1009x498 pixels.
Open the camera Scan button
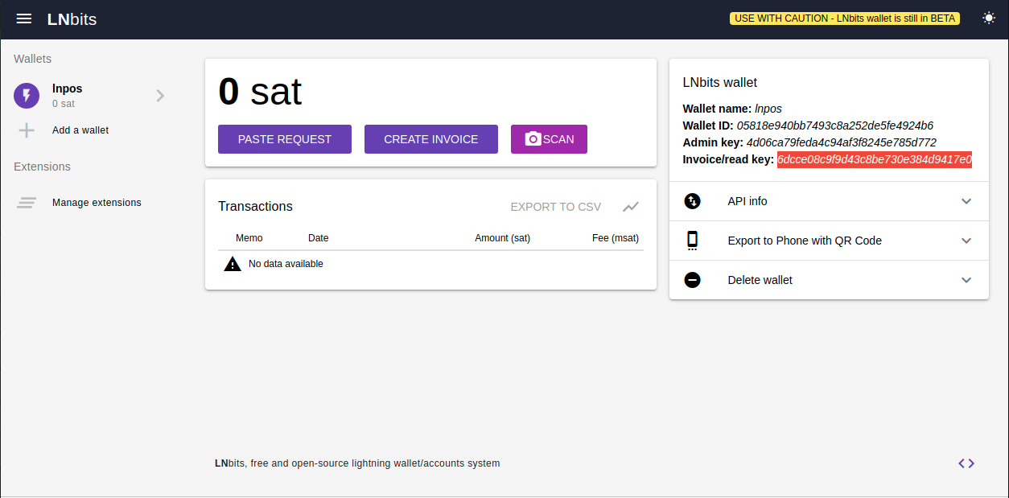tap(549, 139)
